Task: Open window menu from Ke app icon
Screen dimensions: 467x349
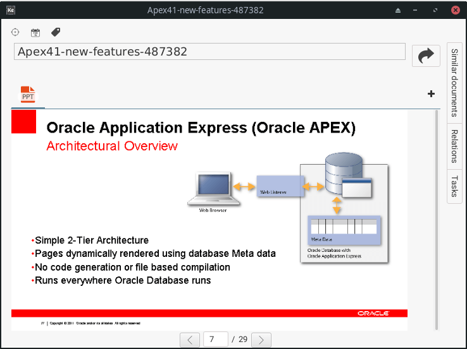Action: pyautogui.click(x=11, y=10)
